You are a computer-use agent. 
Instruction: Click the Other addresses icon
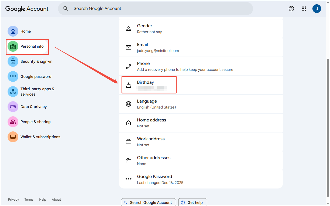tap(129, 160)
